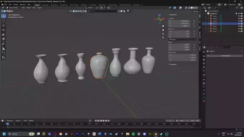Expand Vase 6 in the outliner
The height and width of the screenshot is (137, 244).
click(x=209, y=29)
